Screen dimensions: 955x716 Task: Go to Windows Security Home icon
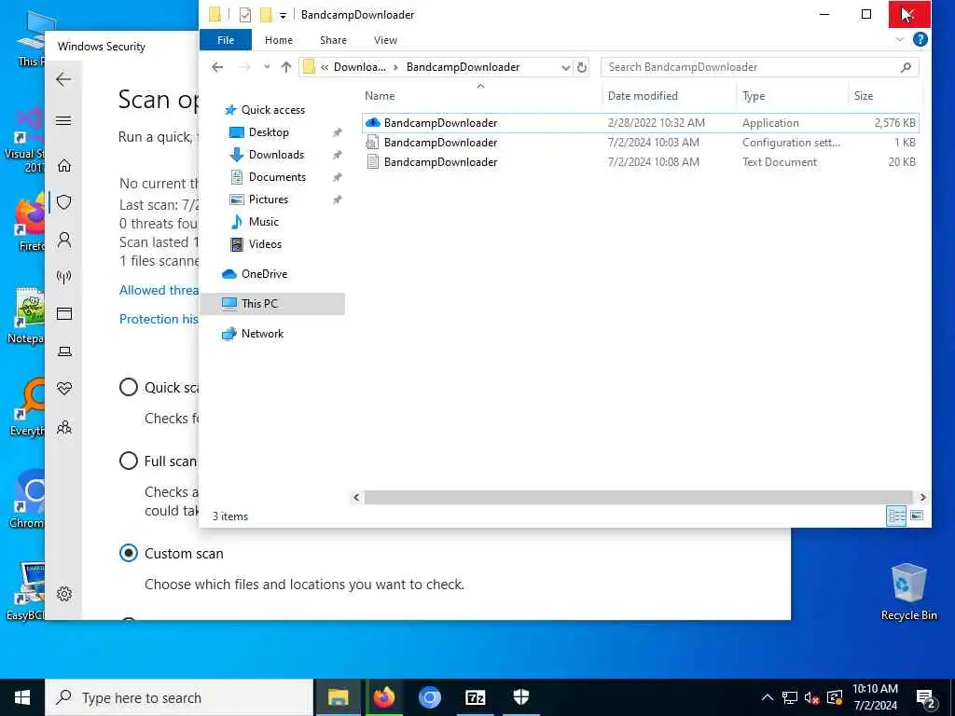tap(64, 165)
